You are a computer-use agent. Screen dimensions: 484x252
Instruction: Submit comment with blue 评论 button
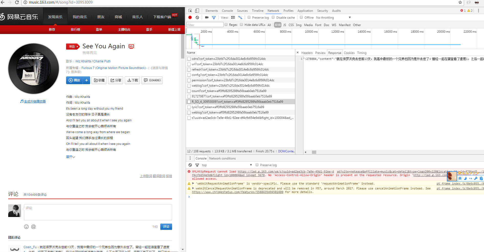click(166, 226)
